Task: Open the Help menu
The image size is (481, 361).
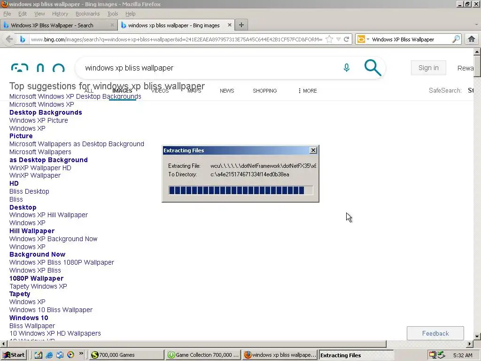Action: (131, 14)
